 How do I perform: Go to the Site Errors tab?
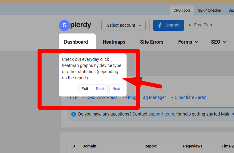coord(151,42)
